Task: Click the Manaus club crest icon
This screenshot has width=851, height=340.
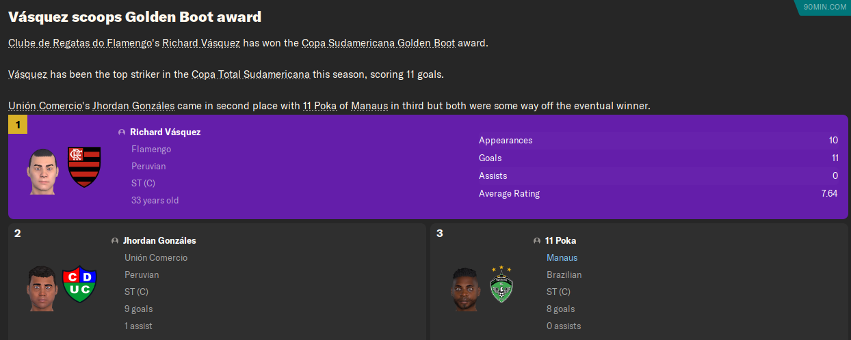Action: point(502,285)
